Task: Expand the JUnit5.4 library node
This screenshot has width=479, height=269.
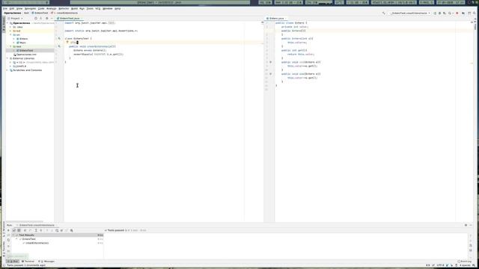Action: click(x=10, y=67)
